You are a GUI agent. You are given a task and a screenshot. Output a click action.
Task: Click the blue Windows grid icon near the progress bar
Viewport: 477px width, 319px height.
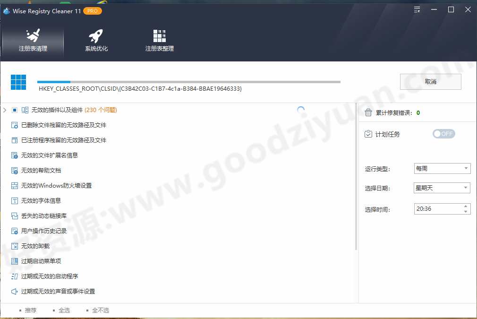tap(18, 82)
